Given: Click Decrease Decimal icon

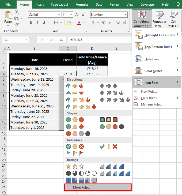Looking at the screenshot, I should (x=124, y=23).
